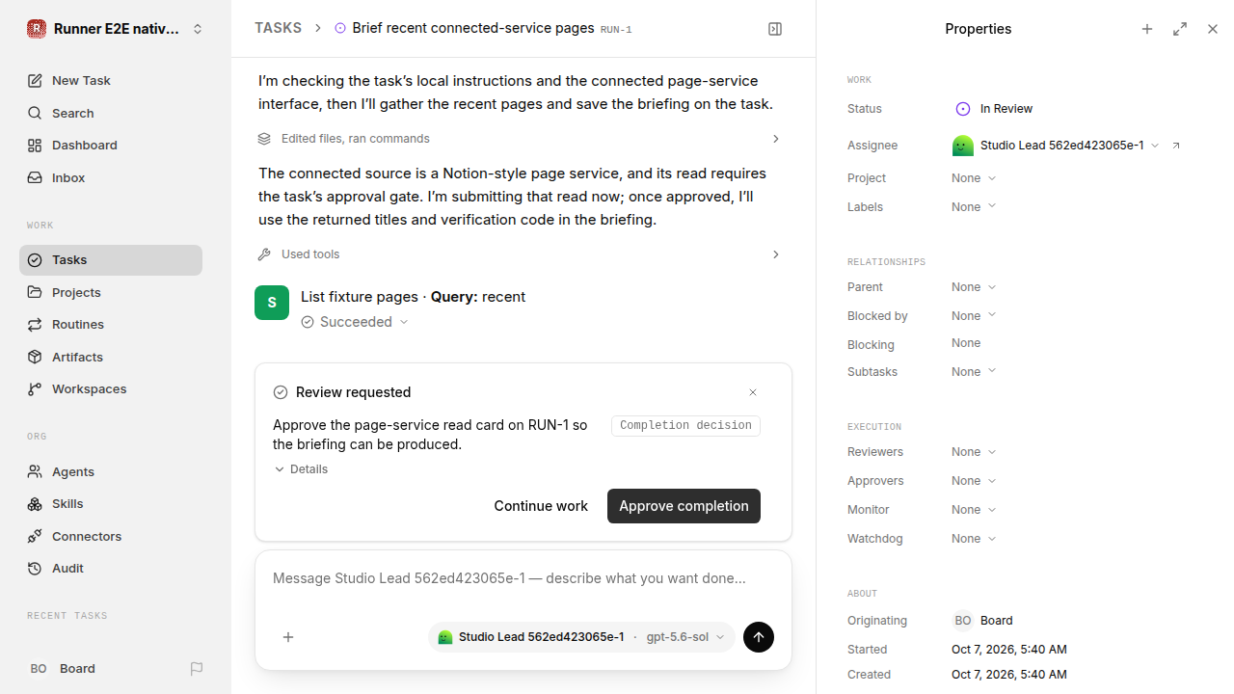This screenshot has height=694, width=1234.
Task: Open the Reviewers None dropdown
Action: pyautogui.click(x=974, y=452)
